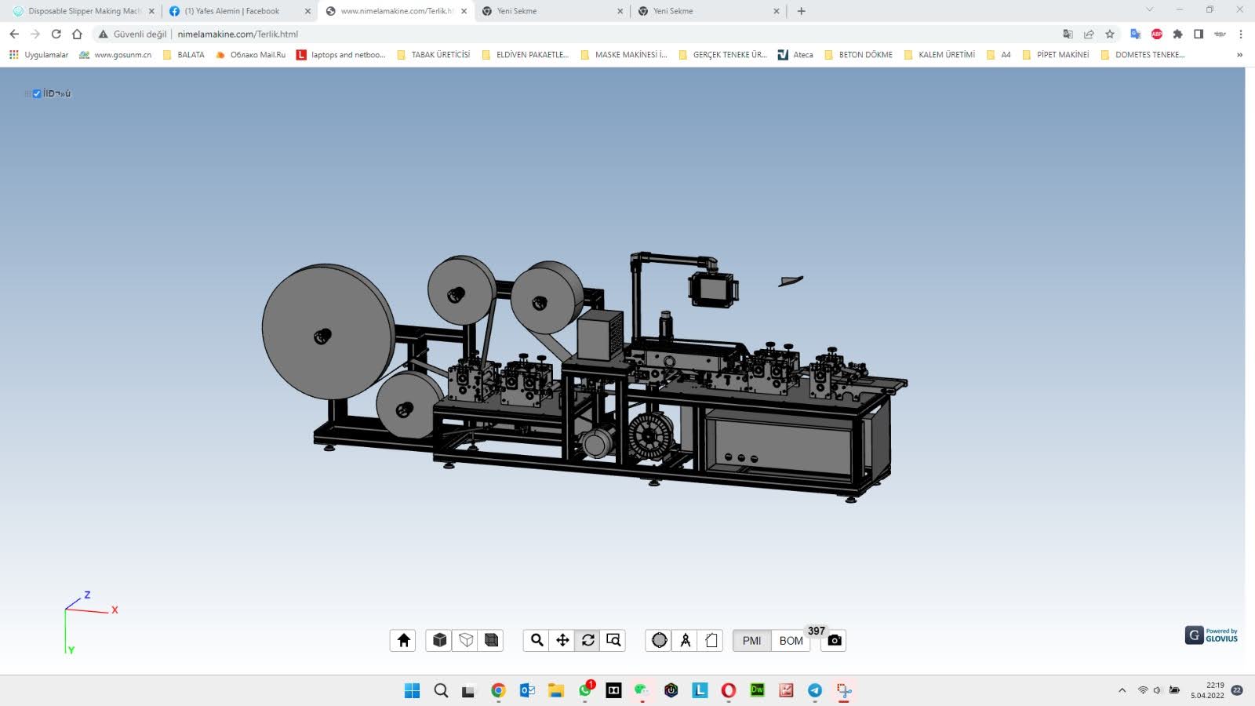Open the BALATA bookmark folder

[x=184, y=55]
